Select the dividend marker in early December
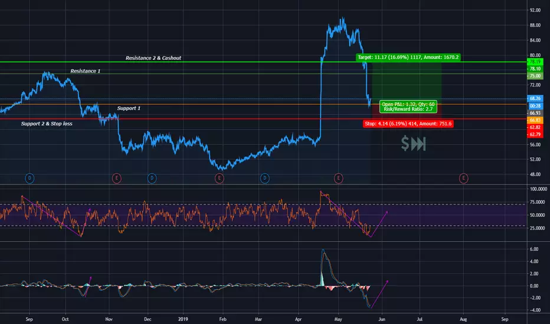 tap(152, 178)
